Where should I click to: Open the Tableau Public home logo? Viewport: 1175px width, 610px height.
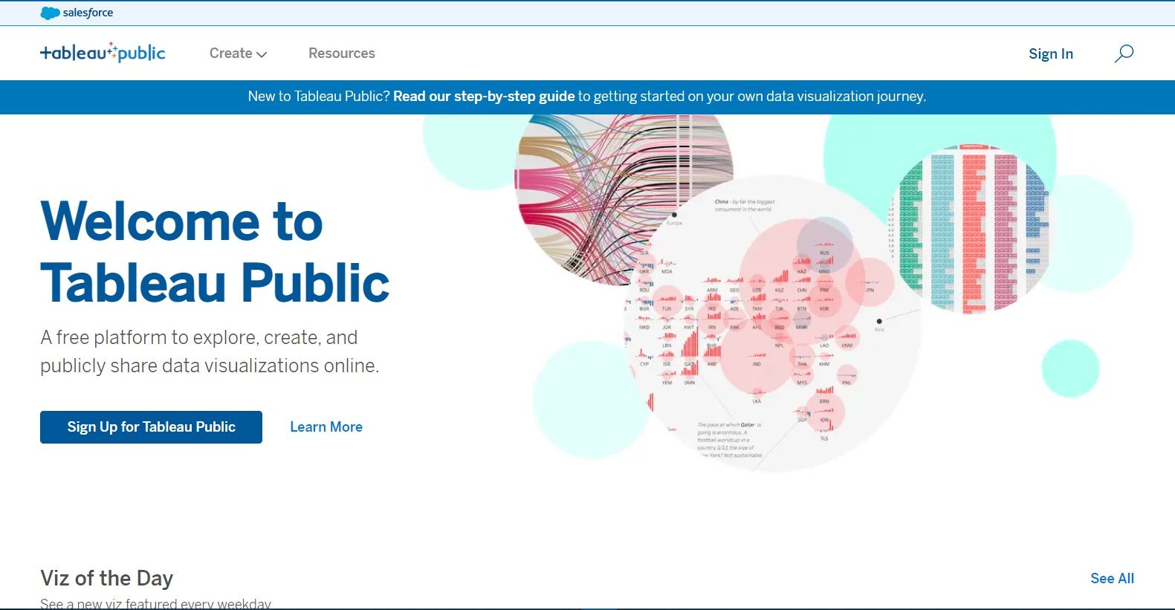pos(103,52)
